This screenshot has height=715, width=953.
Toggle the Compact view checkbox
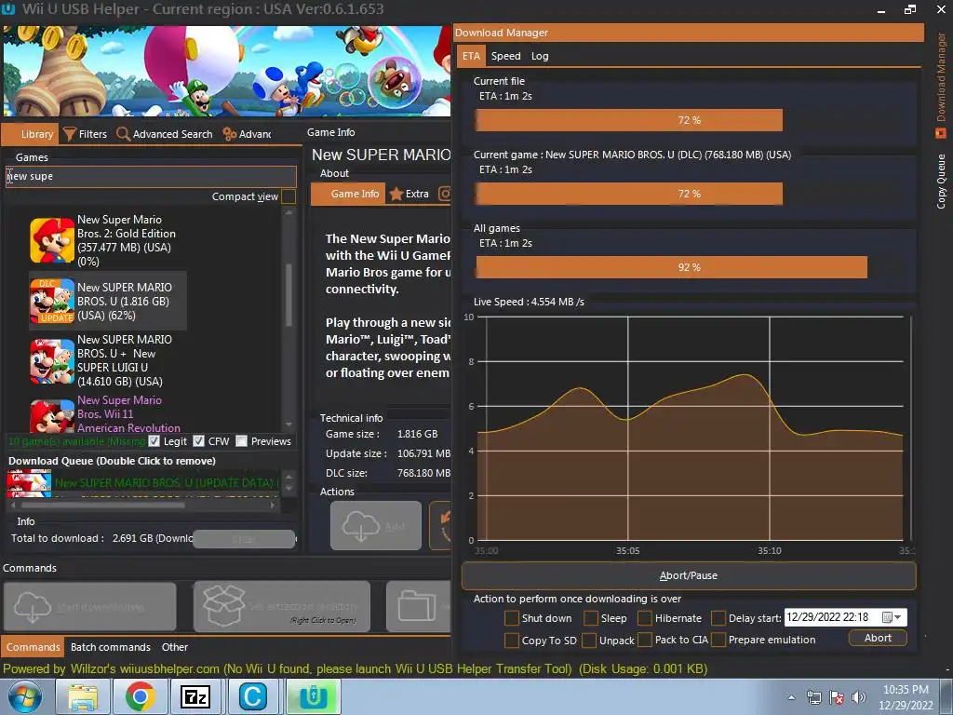289,196
